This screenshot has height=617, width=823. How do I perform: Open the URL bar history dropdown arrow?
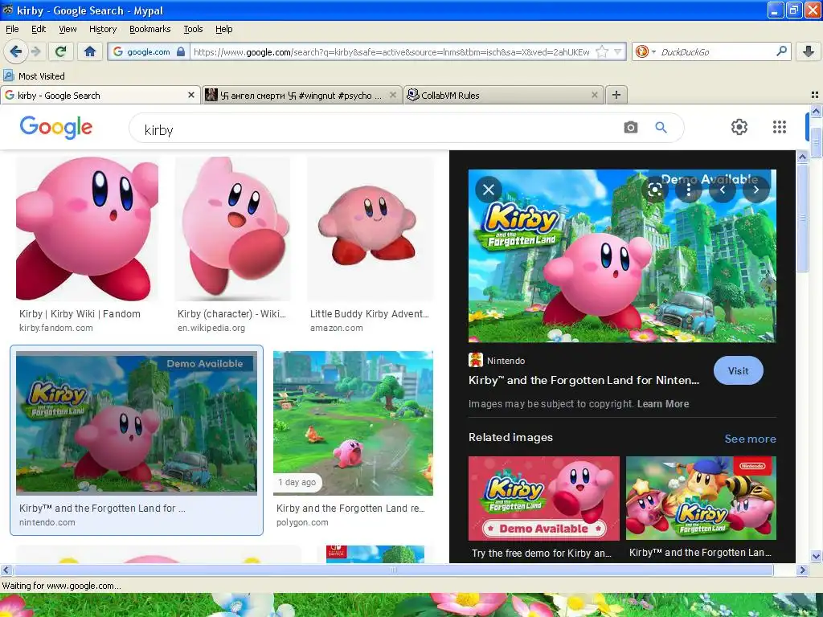click(x=618, y=51)
